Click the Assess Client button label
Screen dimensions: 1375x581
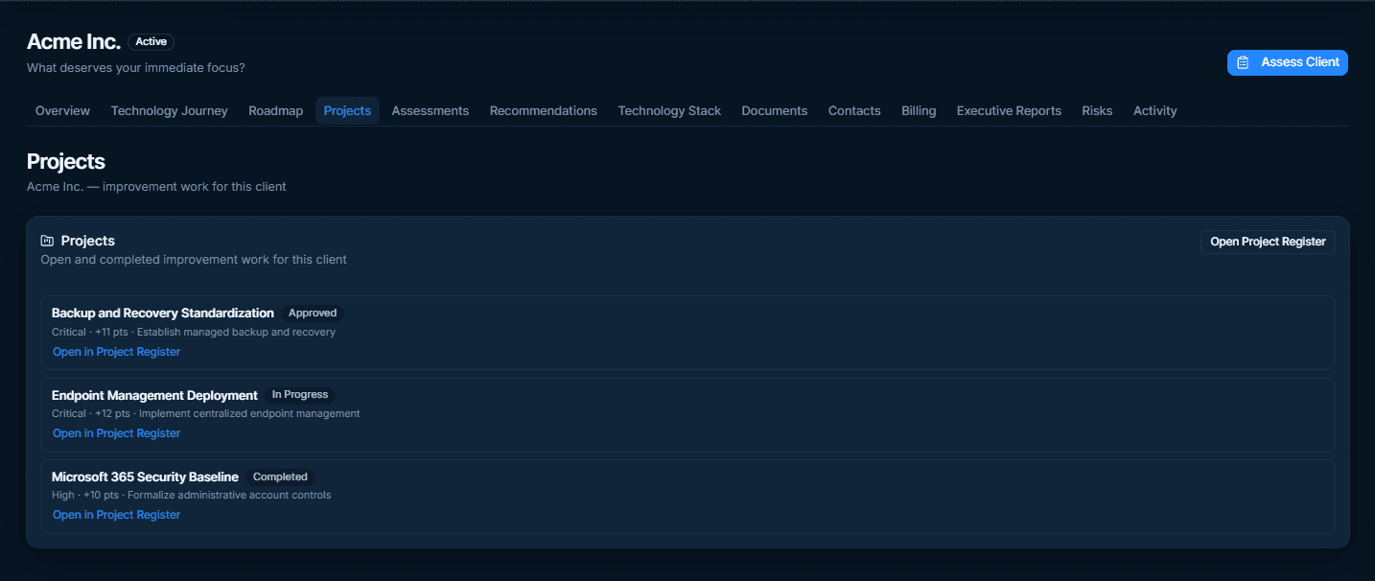1300,62
